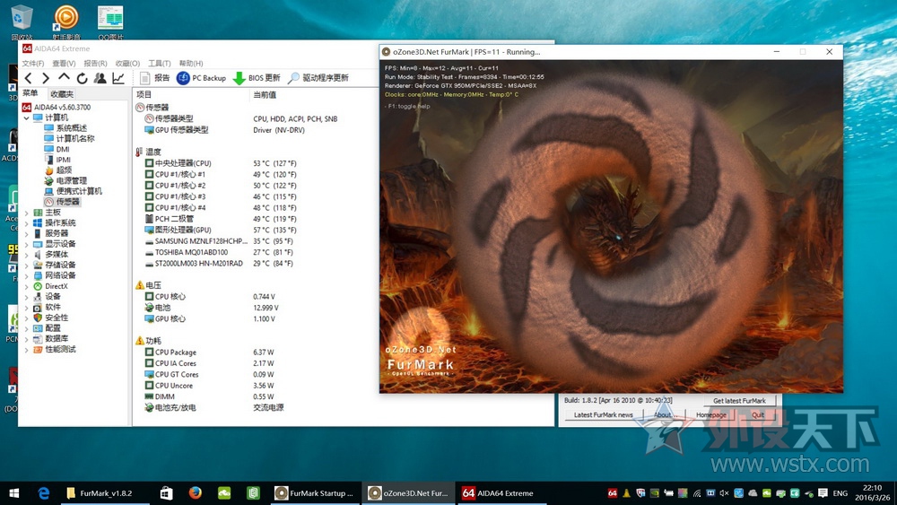Open the 文件(F) menu

click(x=32, y=63)
